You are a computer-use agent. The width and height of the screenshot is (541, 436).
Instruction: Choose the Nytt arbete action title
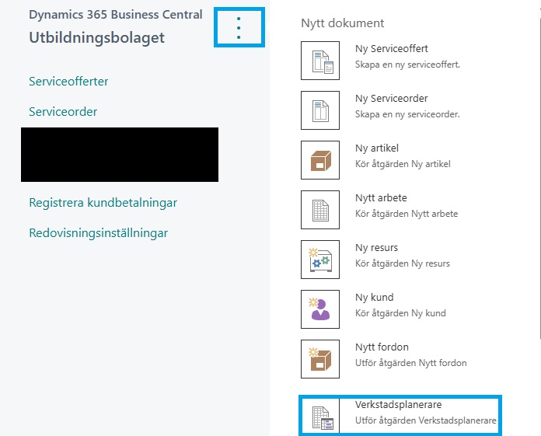coord(381,198)
